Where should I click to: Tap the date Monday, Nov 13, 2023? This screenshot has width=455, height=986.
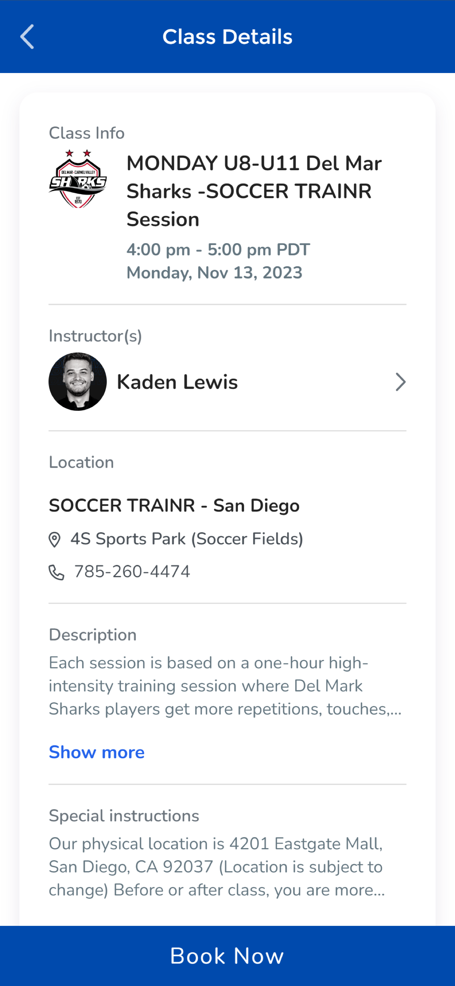pyautogui.click(x=215, y=273)
